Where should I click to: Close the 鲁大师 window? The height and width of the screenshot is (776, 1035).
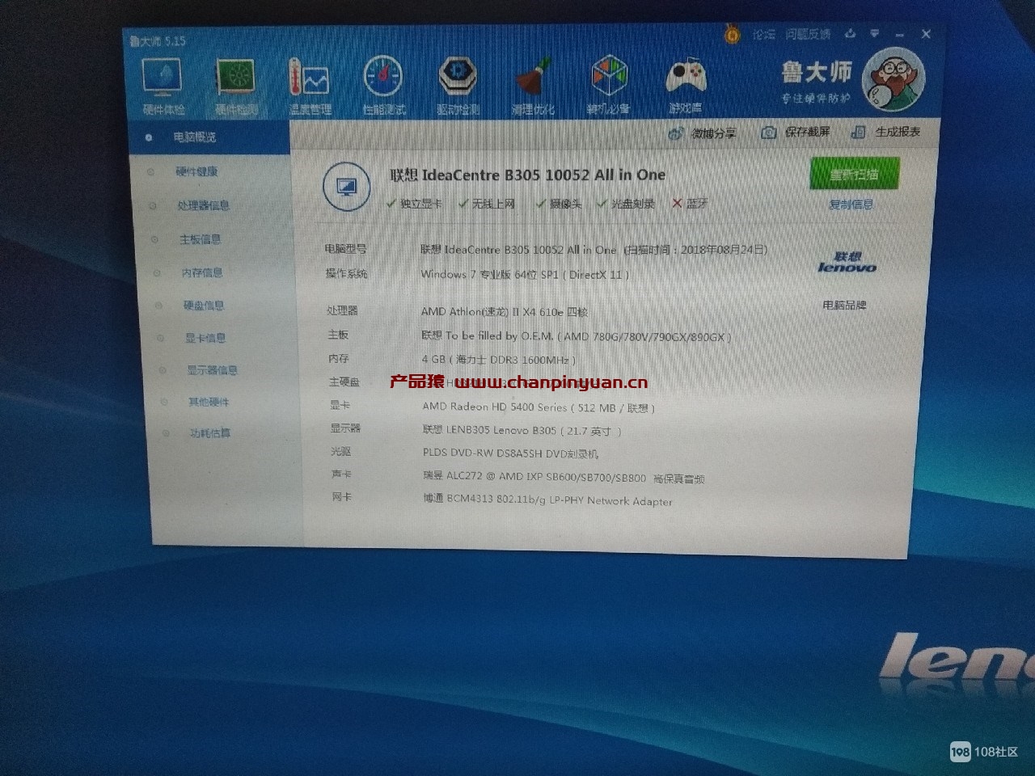926,34
